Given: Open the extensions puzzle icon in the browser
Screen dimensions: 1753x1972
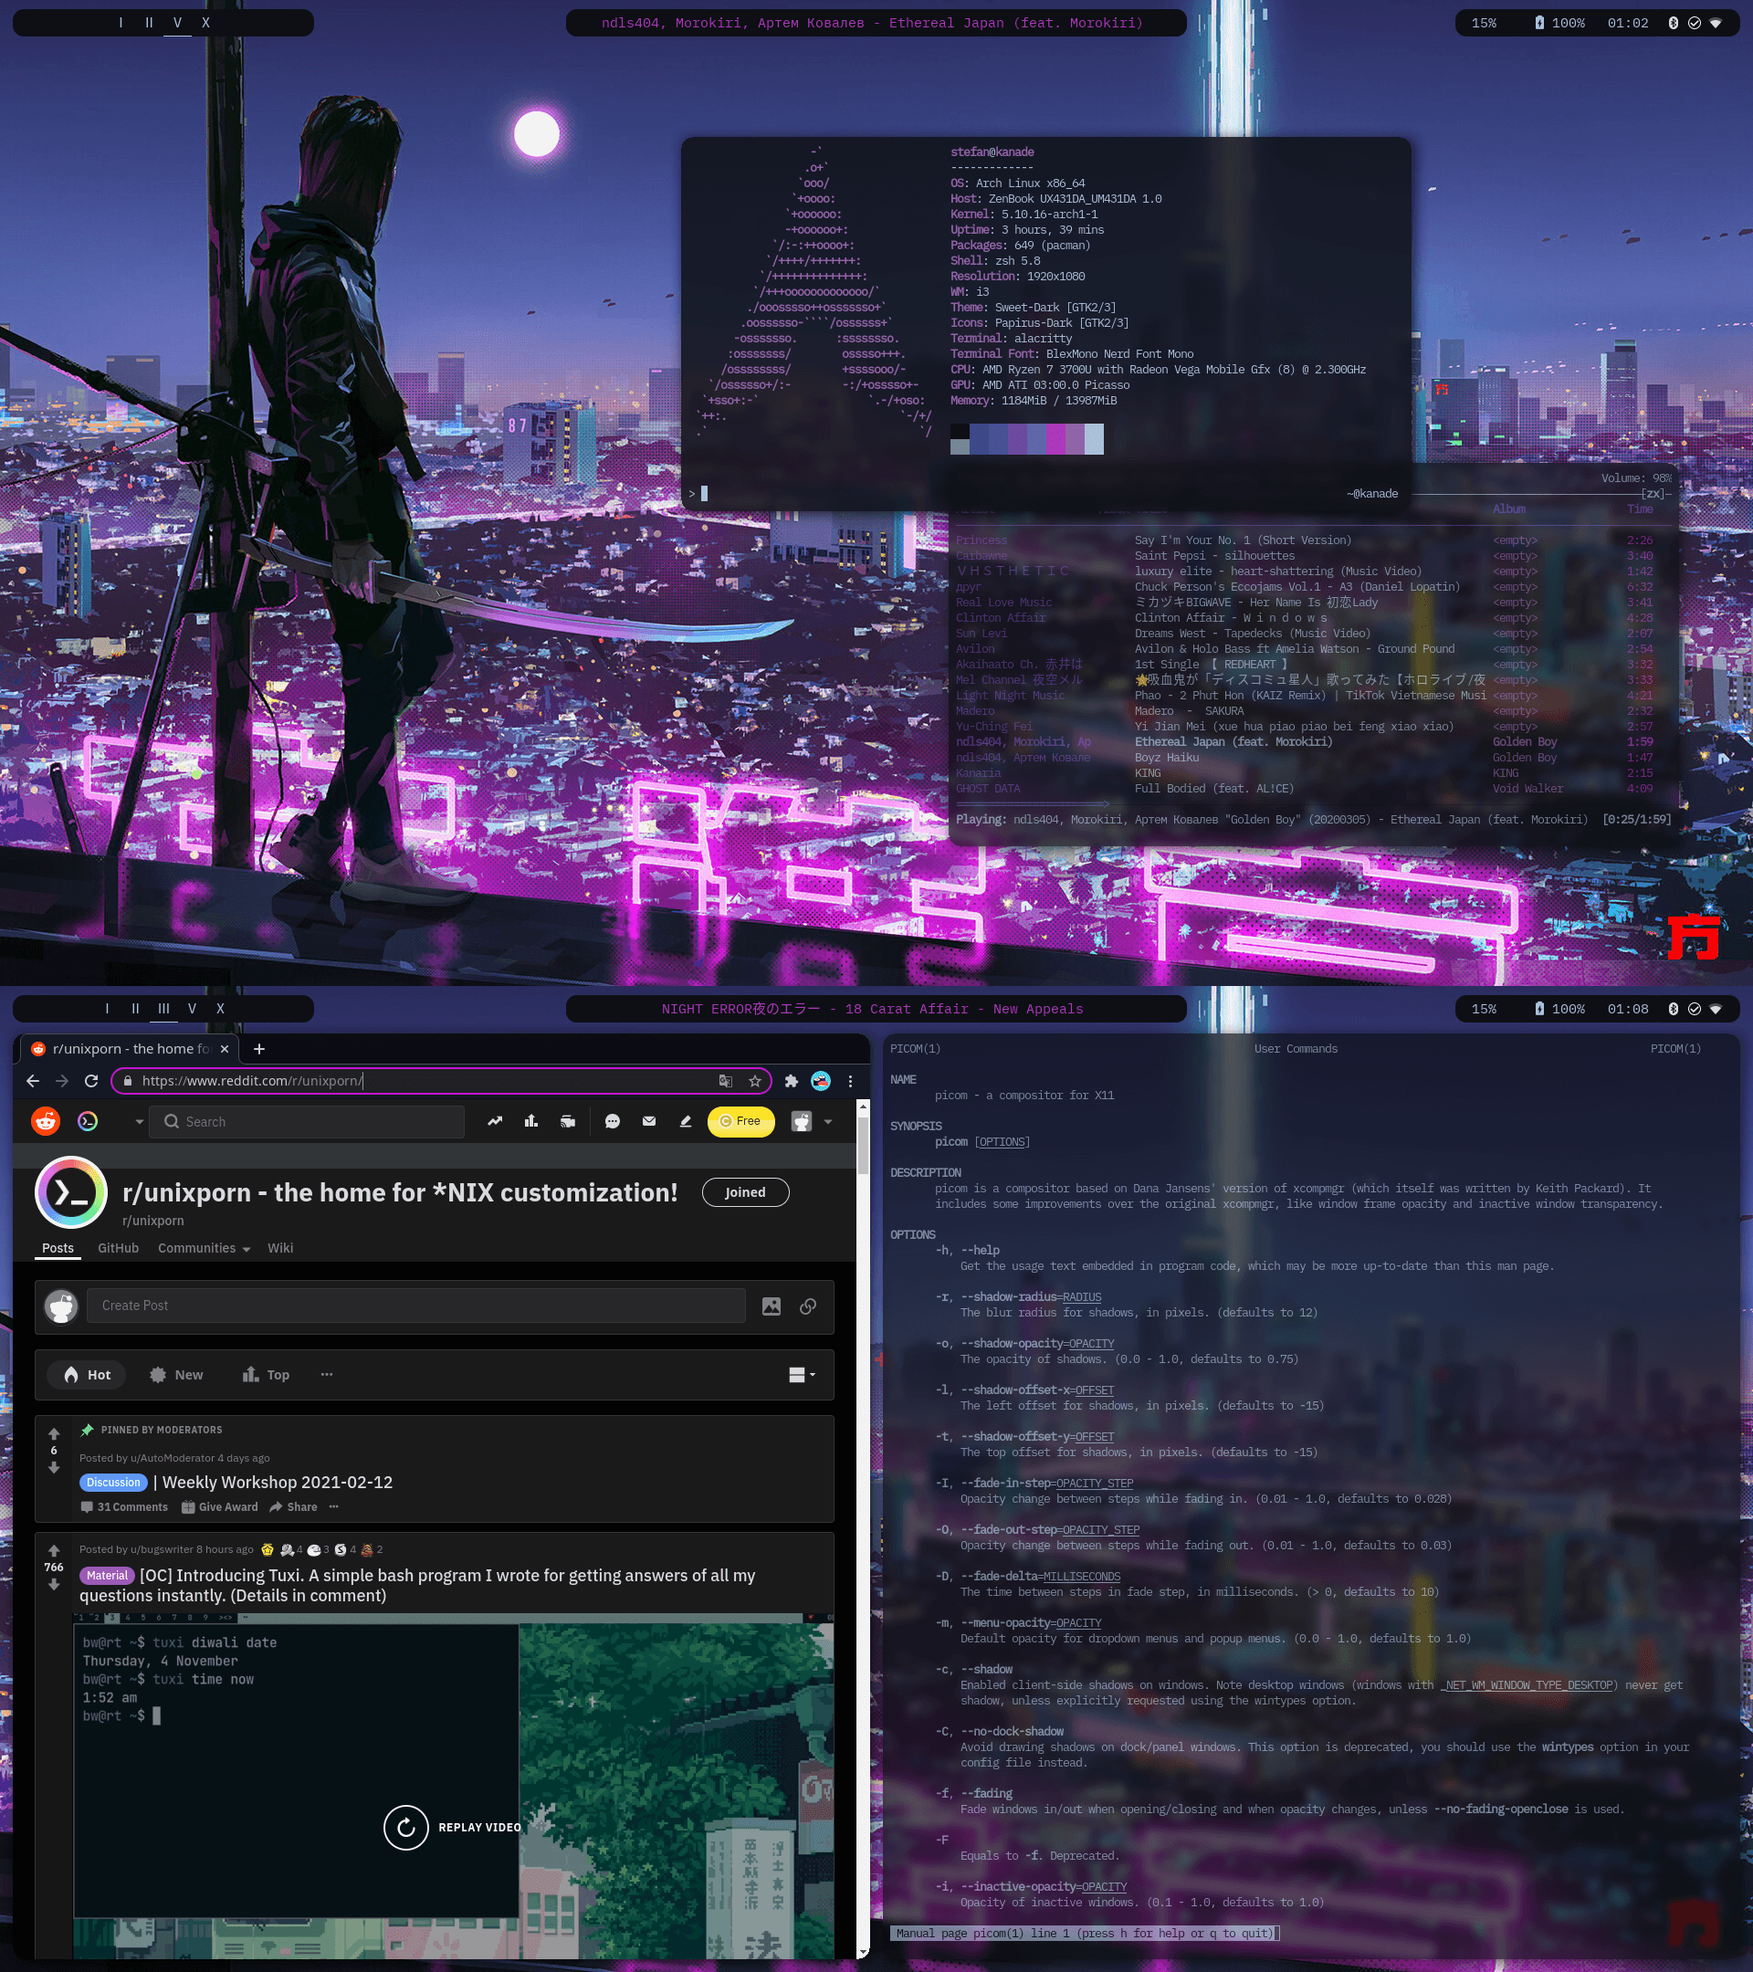Looking at the screenshot, I should click(x=791, y=1081).
